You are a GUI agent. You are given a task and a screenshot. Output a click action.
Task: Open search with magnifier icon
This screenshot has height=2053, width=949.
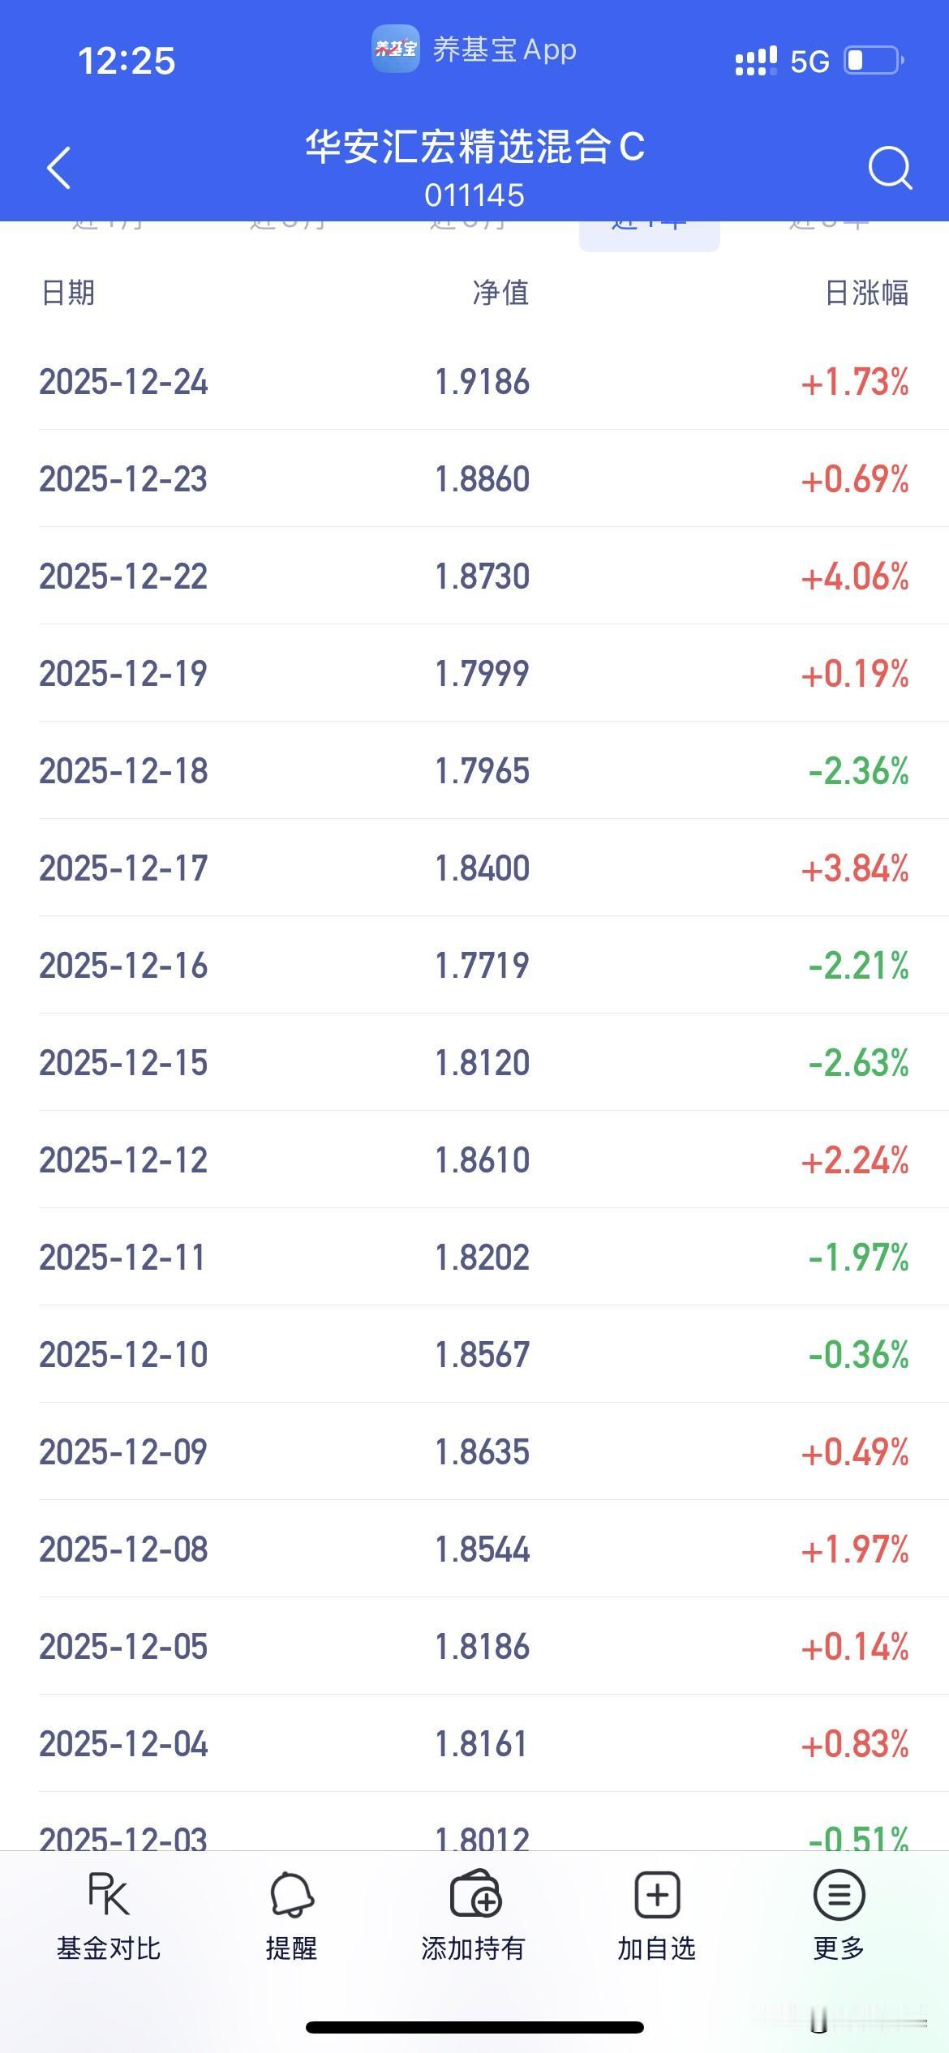pyautogui.click(x=890, y=168)
